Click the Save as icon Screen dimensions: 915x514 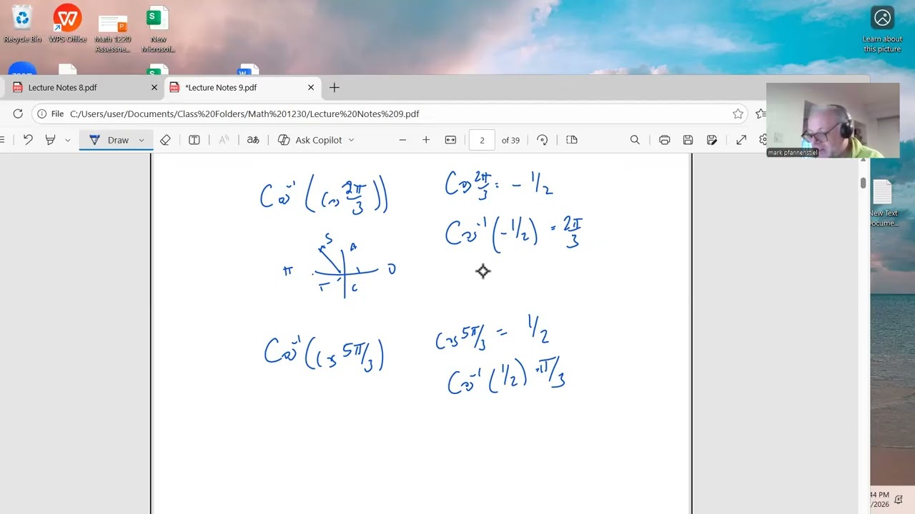712,140
